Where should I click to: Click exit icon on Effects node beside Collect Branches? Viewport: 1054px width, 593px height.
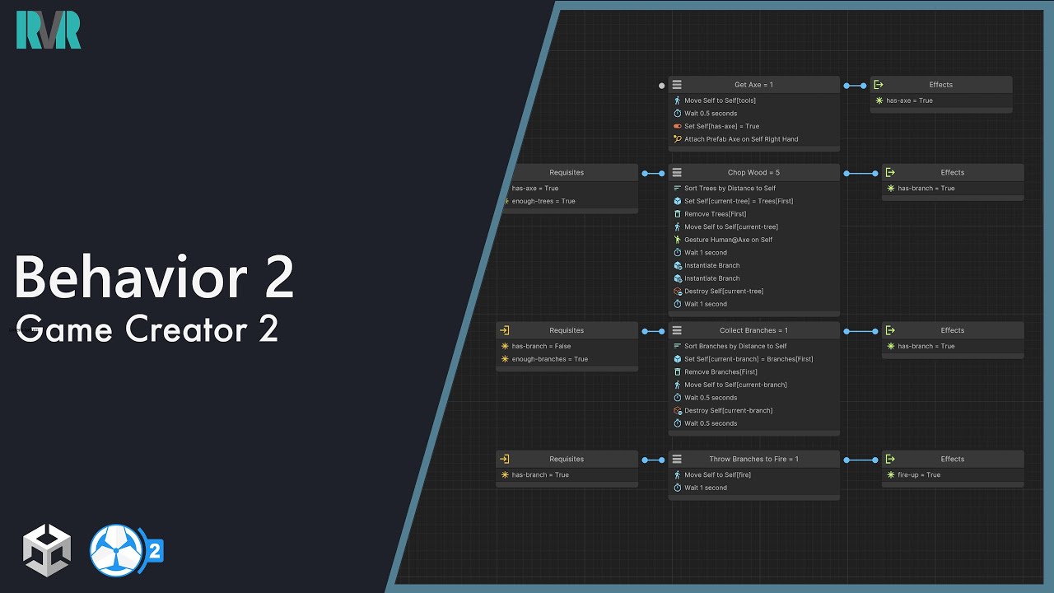[890, 330]
